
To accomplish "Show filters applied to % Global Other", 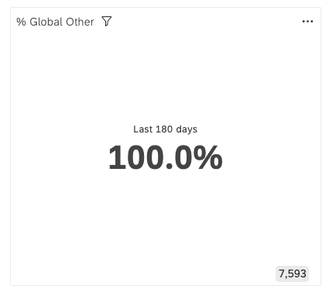I will [x=107, y=22].
